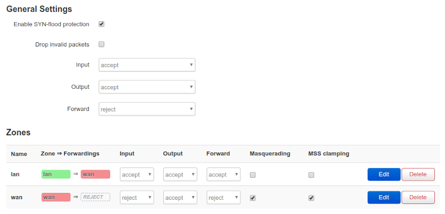The width and height of the screenshot is (445, 214).
Task: Click the green lan zone badge
Action: [x=56, y=174]
